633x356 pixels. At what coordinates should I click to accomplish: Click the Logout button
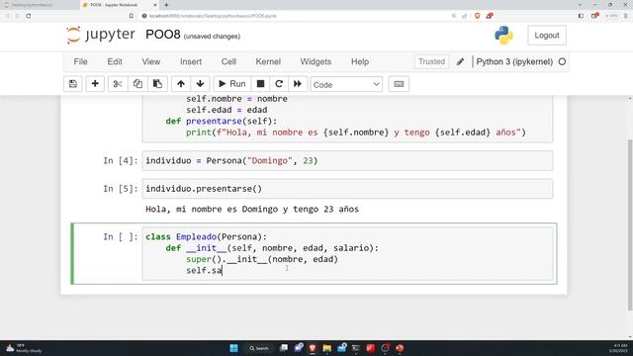[x=547, y=36]
